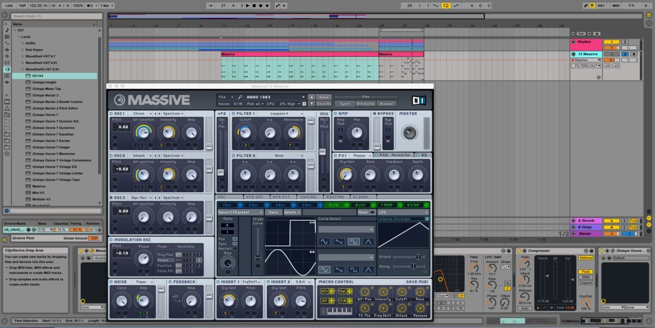Pick the square wave in lower curve row
Image resolution: width=655 pixels, height=328 pixels.
point(353,270)
